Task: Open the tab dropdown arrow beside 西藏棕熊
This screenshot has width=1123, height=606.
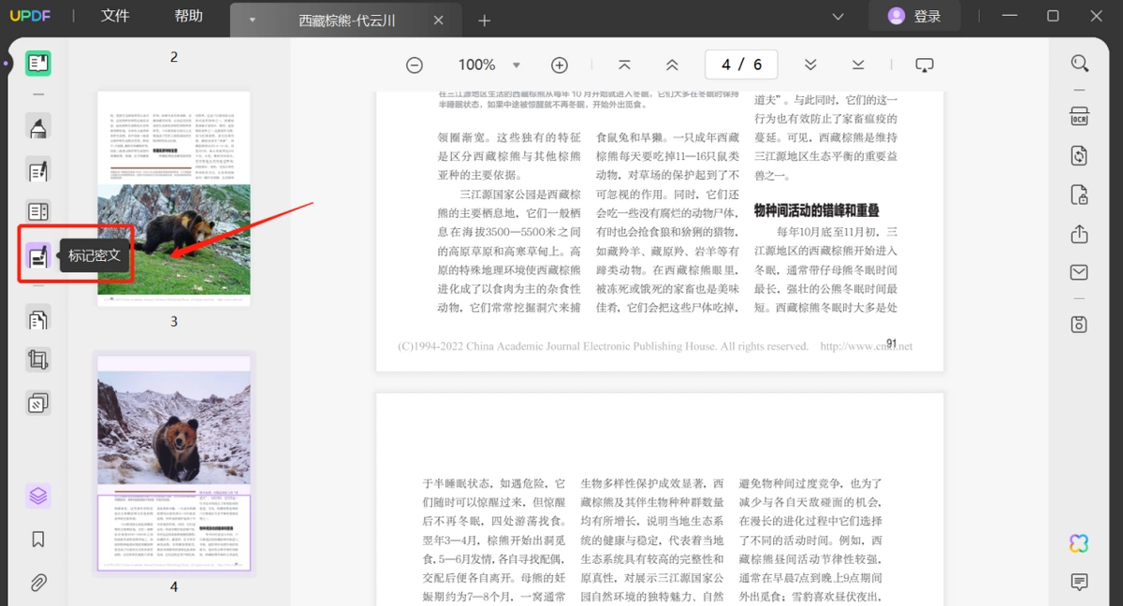Action: pyautogui.click(x=252, y=20)
